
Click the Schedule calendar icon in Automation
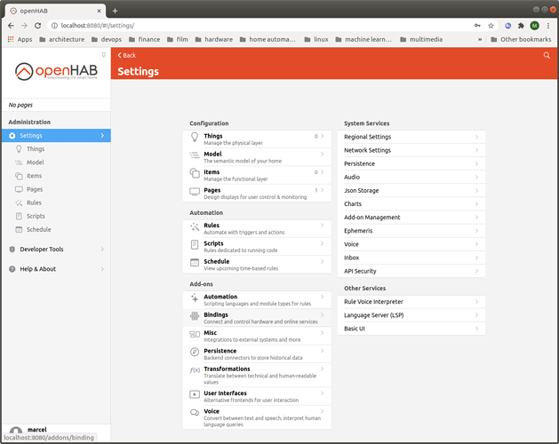click(x=195, y=263)
